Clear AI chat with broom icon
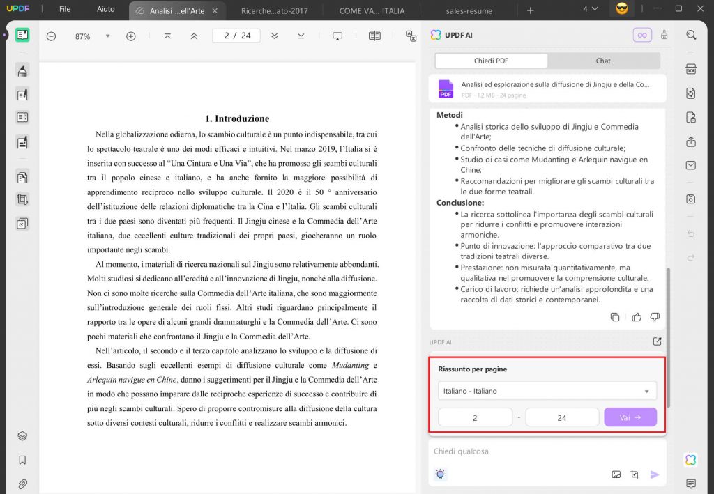Image resolution: width=714 pixels, height=494 pixels. pyautogui.click(x=664, y=35)
